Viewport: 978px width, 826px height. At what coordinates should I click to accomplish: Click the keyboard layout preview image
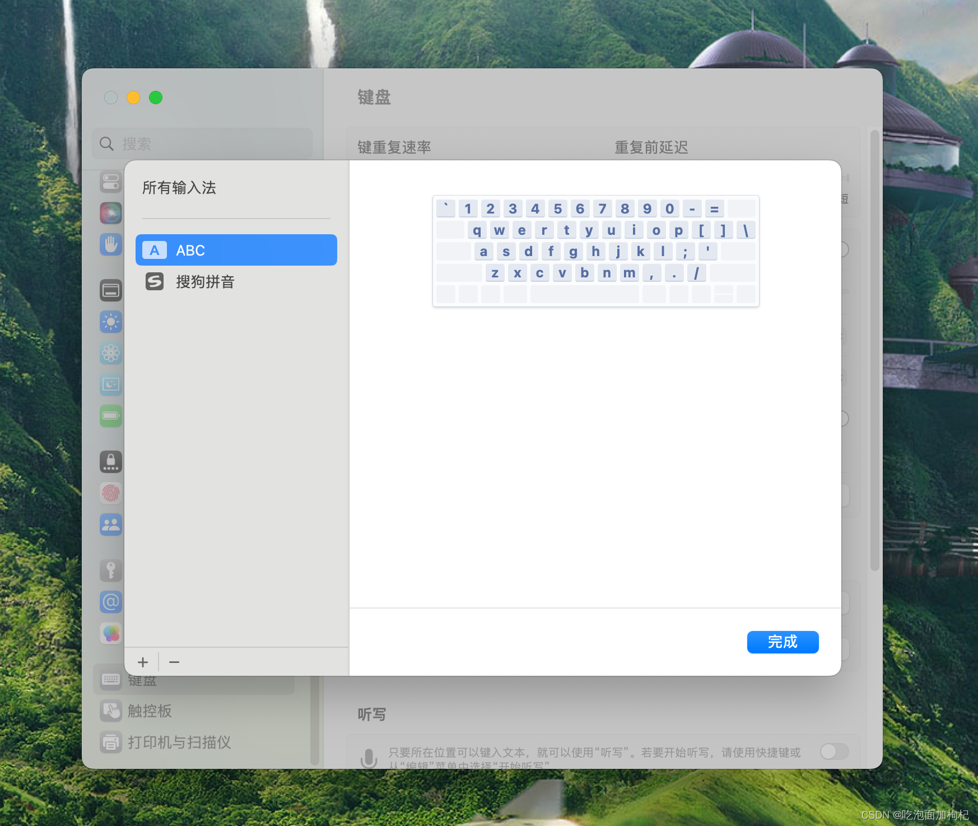pyautogui.click(x=596, y=251)
